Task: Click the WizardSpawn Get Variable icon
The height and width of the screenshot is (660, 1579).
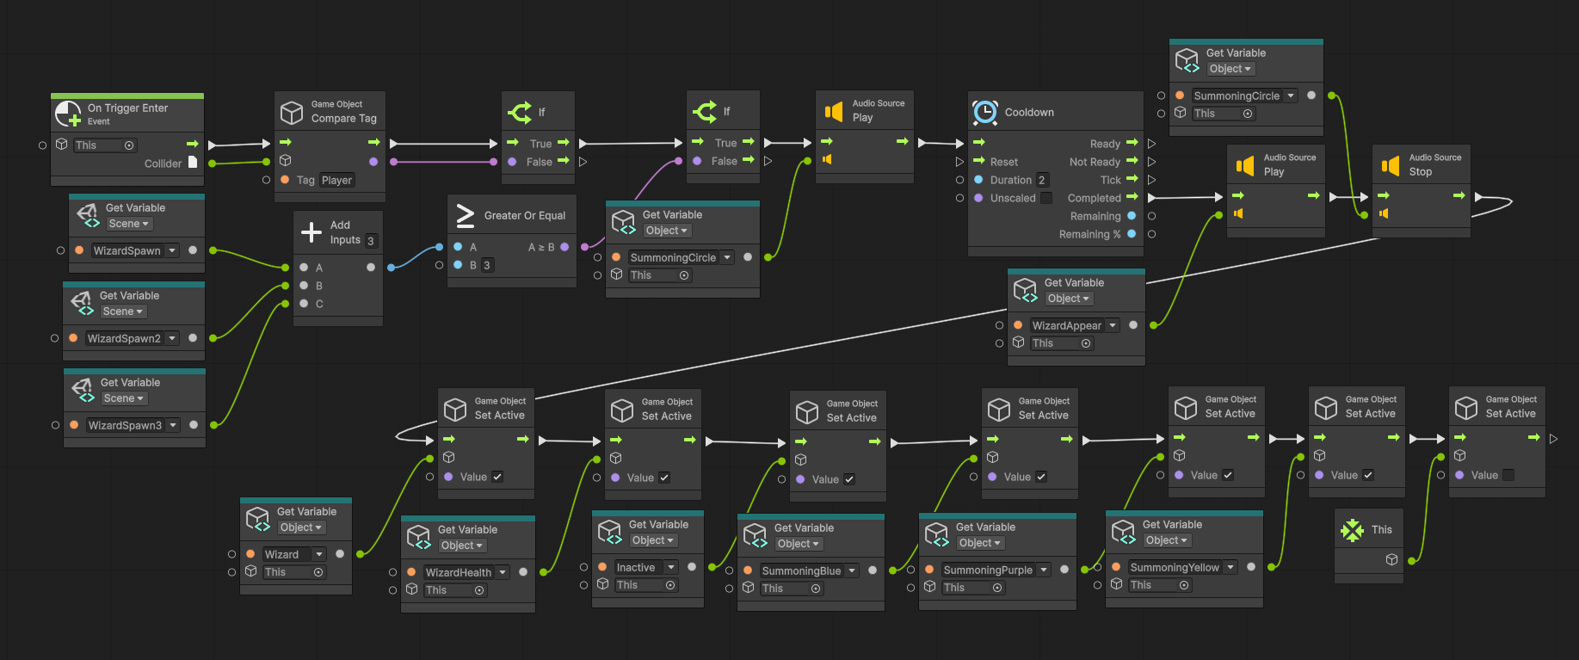Action: tap(88, 216)
